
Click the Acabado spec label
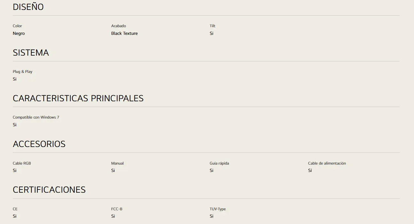118,26
